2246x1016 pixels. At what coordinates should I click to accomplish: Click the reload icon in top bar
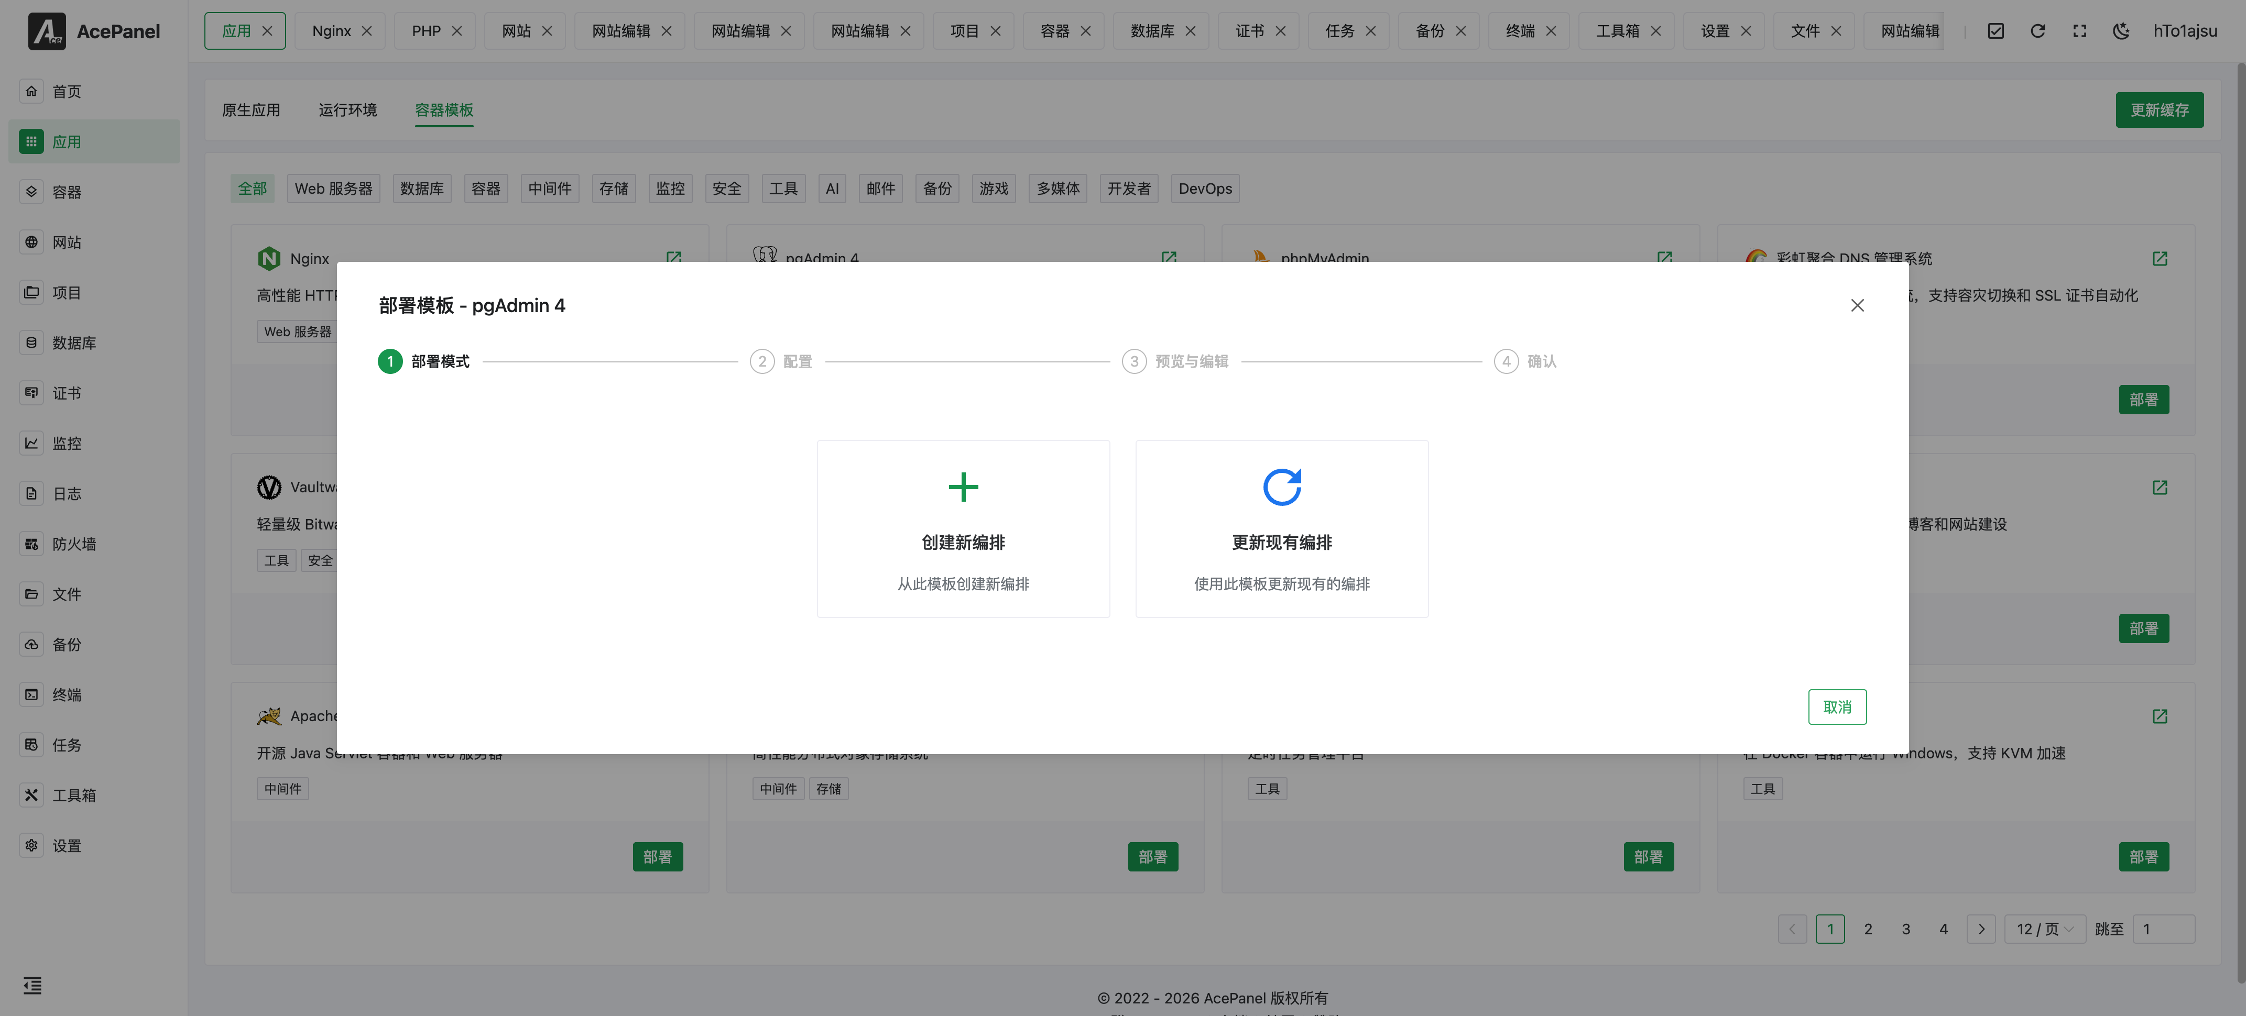(x=2037, y=31)
